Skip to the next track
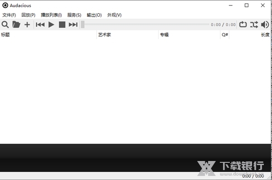 [x=73, y=24]
